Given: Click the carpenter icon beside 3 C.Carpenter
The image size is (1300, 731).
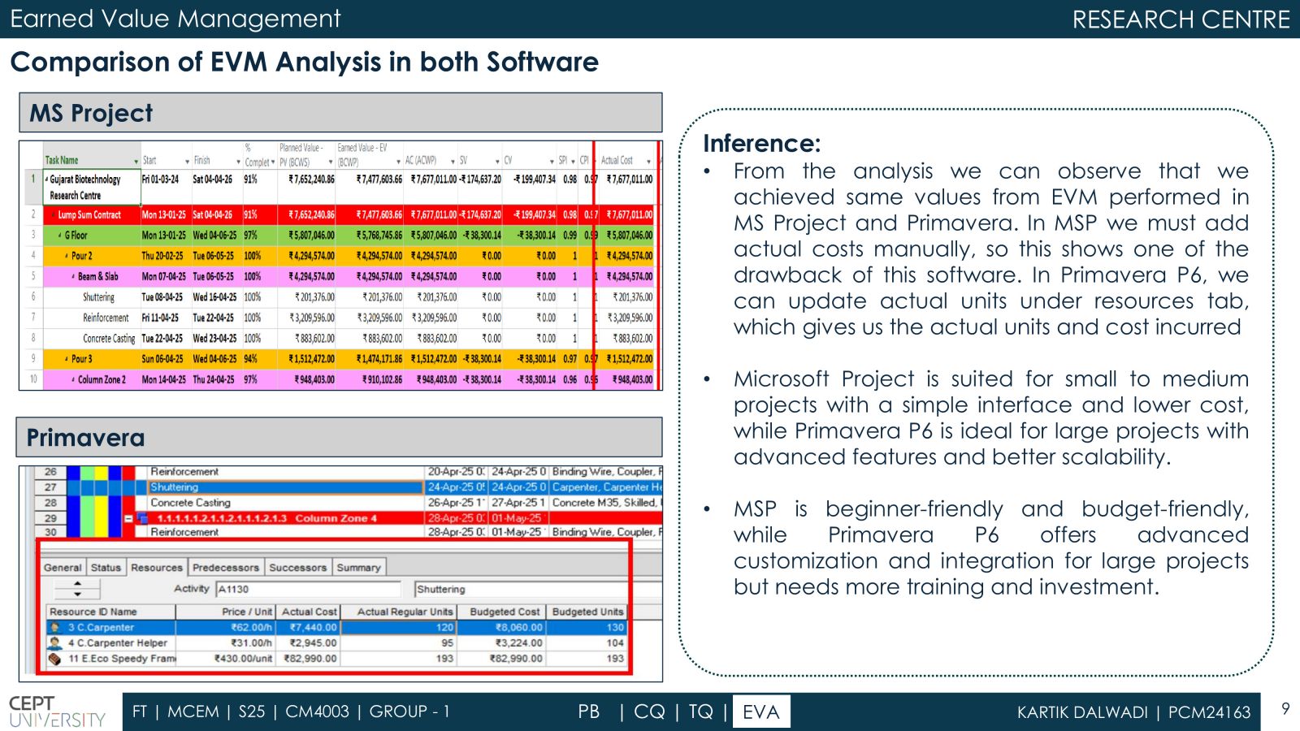Looking at the screenshot, I should click(x=55, y=627).
